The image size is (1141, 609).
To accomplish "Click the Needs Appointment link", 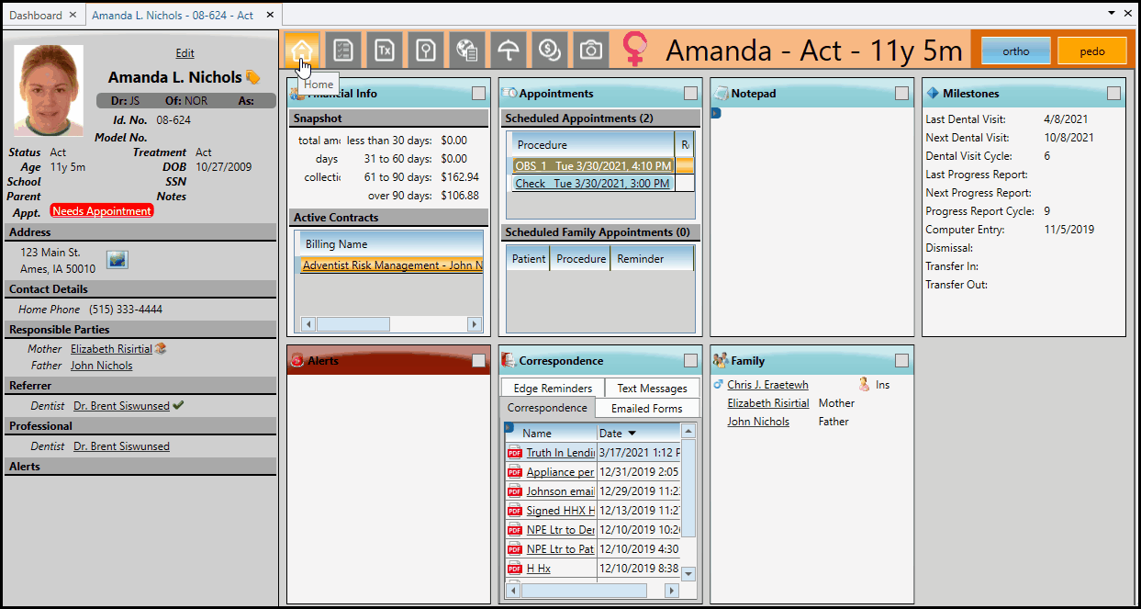I will tap(102, 211).
